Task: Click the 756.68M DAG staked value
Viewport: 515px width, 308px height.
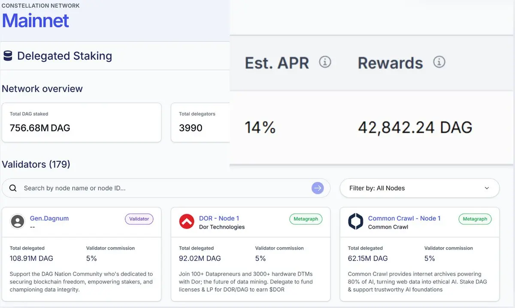Action: [40, 128]
